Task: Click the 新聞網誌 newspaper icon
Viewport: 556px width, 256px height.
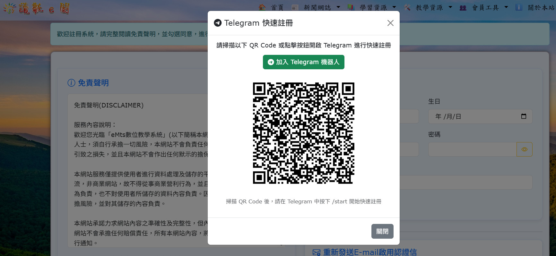Action: (295, 7)
